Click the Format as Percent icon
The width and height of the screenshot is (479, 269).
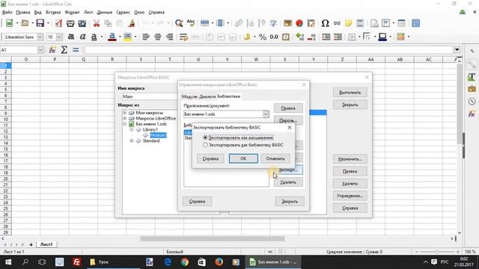click(x=263, y=37)
